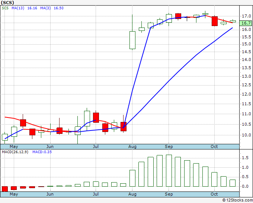This screenshot has width=253, height=203.
Task: Click the 15.5 price axis label
Action: (x=246, y=37)
